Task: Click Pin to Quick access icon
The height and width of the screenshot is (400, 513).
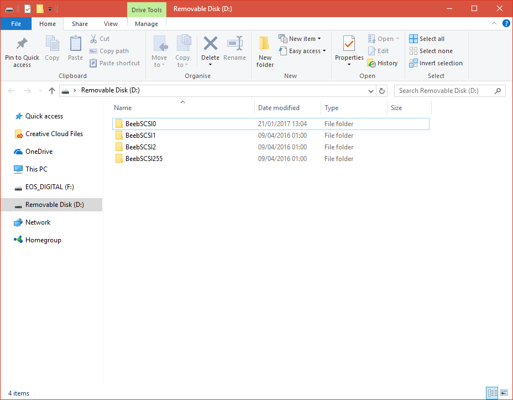Action: click(x=22, y=44)
